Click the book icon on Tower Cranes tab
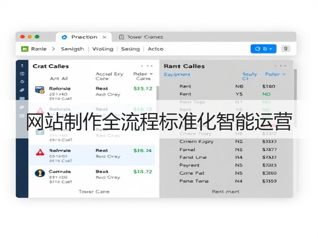318x238 pixels. coord(121,37)
